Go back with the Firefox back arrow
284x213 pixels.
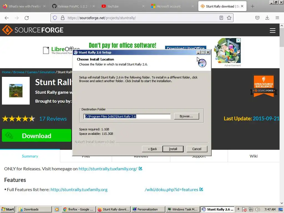click(7, 18)
